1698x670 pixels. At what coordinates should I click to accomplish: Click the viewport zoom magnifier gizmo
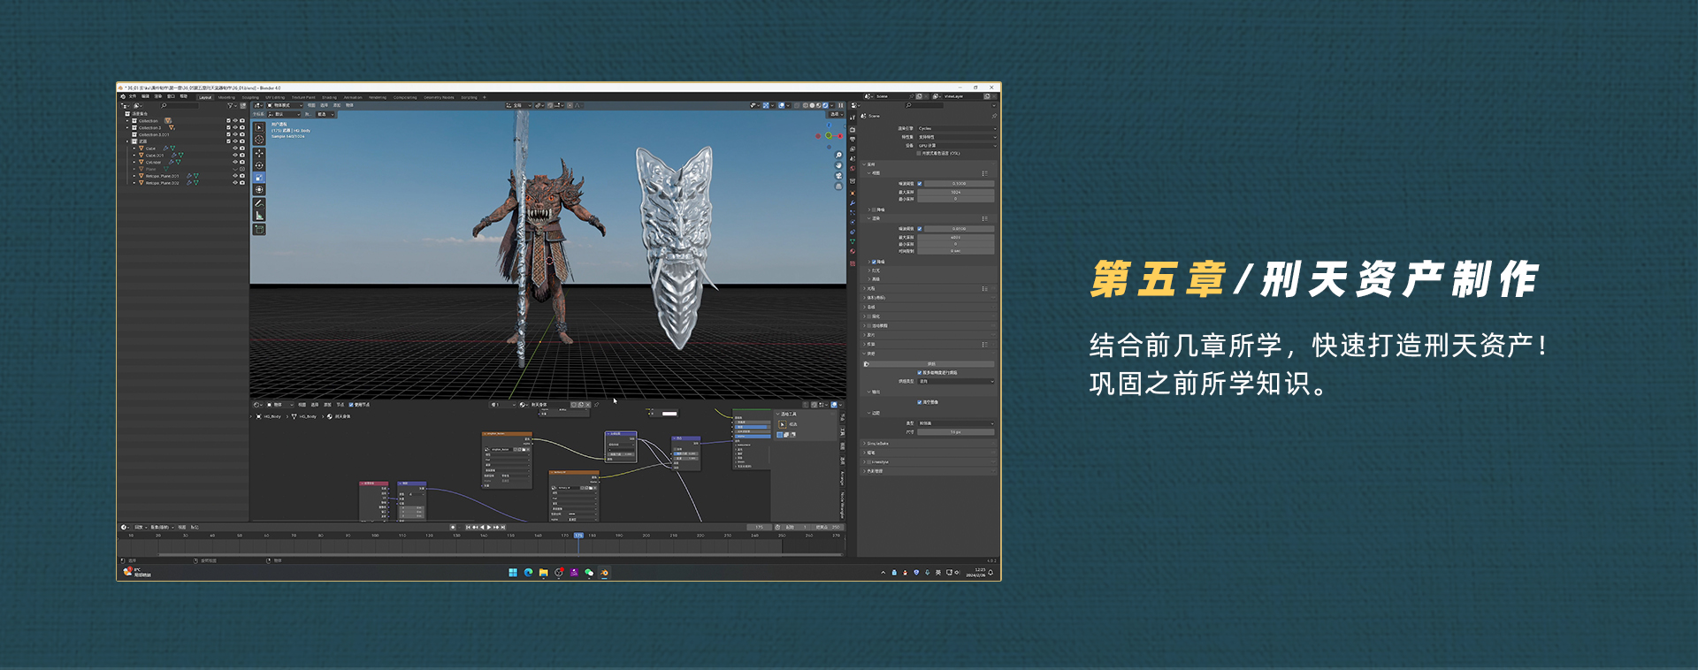tap(838, 155)
